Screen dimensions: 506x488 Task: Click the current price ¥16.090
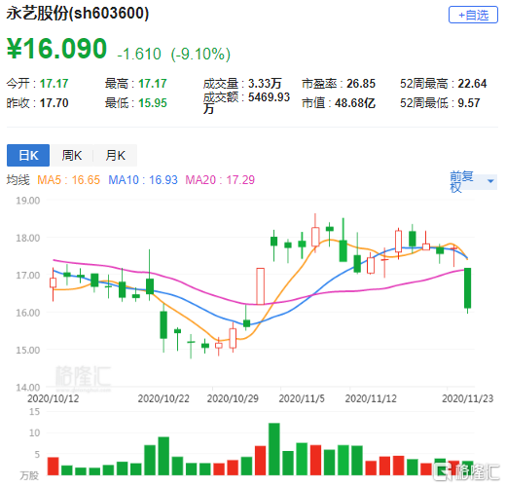coord(56,49)
